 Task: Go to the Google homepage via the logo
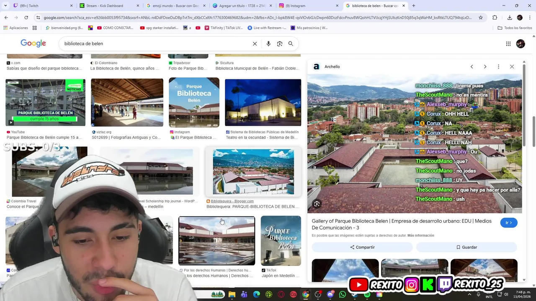pyautogui.click(x=33, y=43)
